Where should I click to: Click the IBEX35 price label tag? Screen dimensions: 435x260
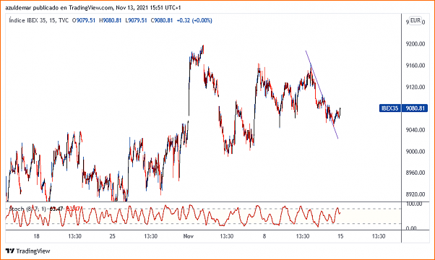pyautogui.click(x=390, y=108)
